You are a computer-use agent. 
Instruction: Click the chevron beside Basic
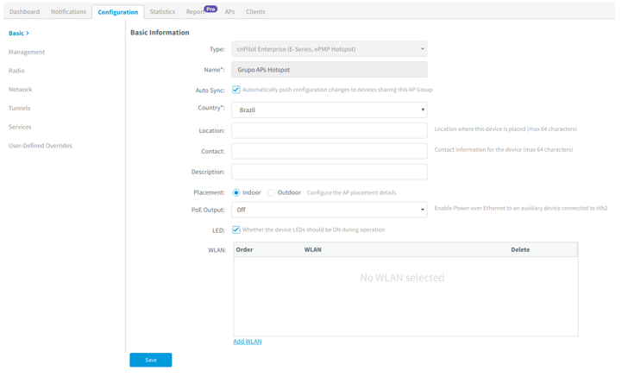[28, 34]
